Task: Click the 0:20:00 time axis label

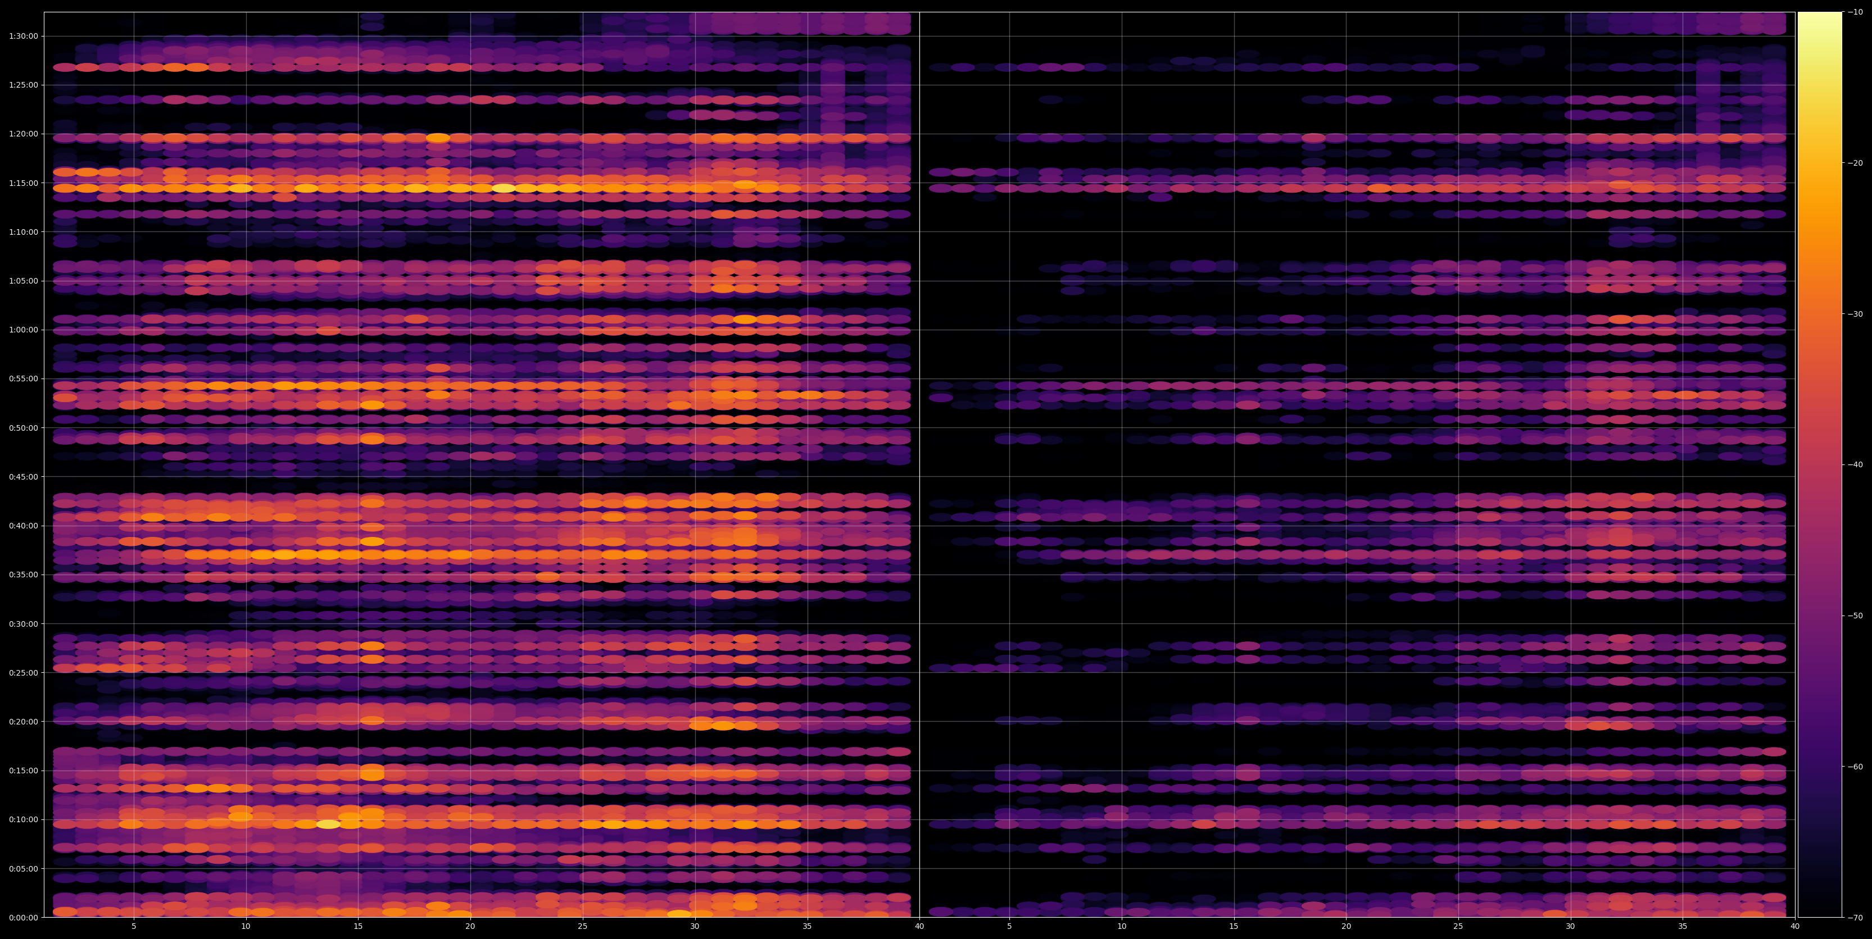Action: click(23, 721)
